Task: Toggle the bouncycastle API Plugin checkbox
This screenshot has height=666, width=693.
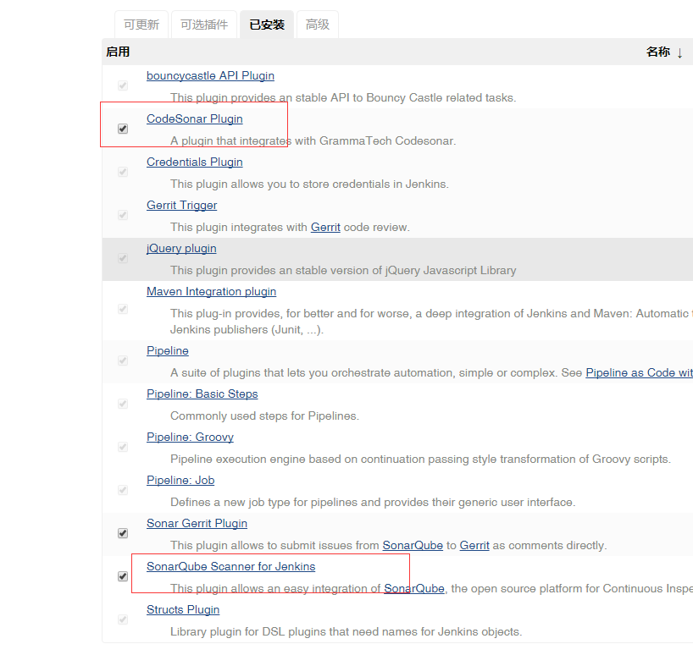Action: pyautogui.click(x=123, y=85)
